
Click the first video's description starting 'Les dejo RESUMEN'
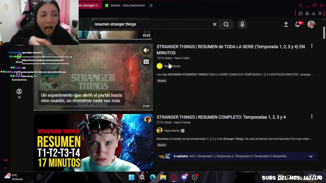pos(235,74)
